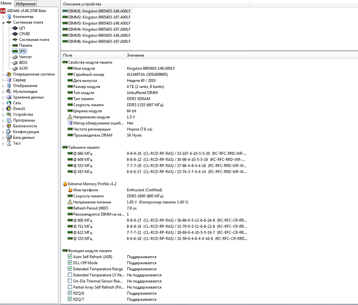Toggle DLL-Off Mode checkbox
This screenshot has height=305, width=358.
click(70, 263)
